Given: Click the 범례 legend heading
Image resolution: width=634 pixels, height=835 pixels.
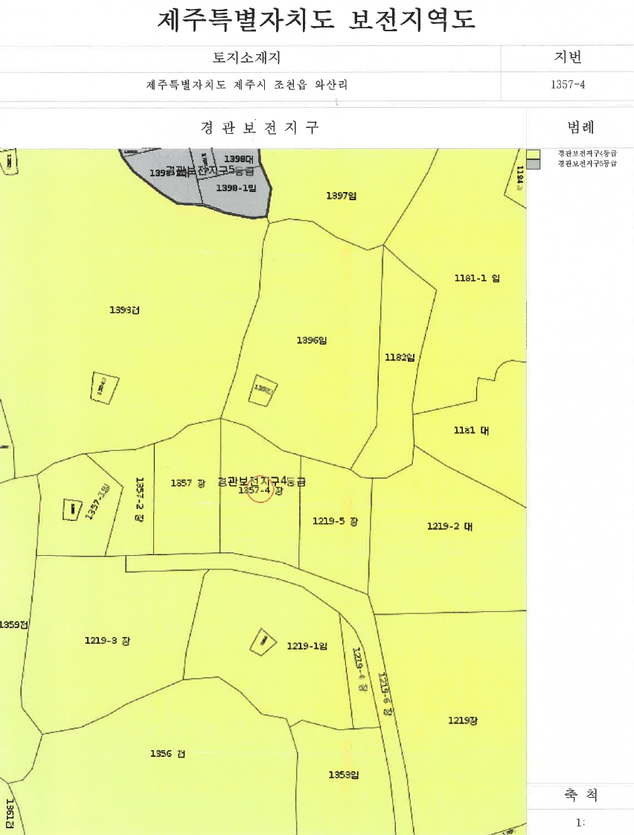Looking at the screenshot, I should pos(580,127).
